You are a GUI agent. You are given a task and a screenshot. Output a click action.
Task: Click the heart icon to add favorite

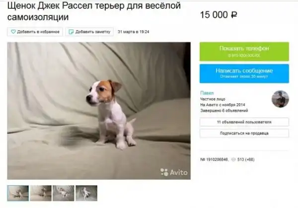point(13,32)
